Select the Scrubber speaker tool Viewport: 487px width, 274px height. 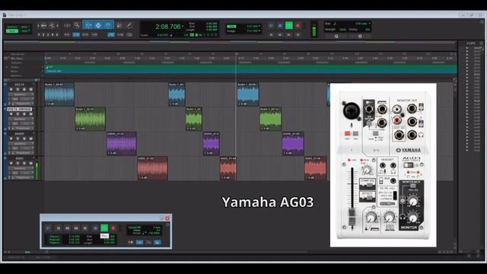pos(119,25)
